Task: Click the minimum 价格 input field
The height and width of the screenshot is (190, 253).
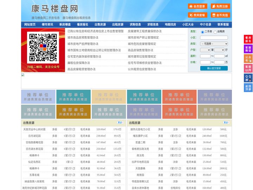Action: click(x=205, y=62)
